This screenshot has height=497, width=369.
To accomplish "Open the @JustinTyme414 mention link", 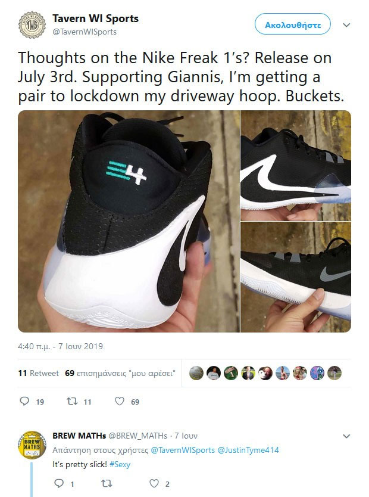I will coord(248,450).
